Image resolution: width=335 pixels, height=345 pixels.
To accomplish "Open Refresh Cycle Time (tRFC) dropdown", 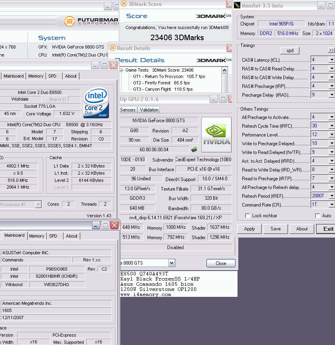I will [331, 126].
